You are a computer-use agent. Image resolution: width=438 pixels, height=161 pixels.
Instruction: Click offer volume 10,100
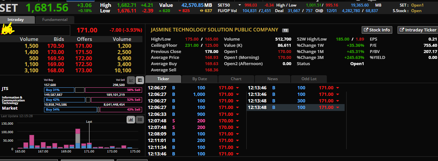pyautogui.click(x=123, y=70)
